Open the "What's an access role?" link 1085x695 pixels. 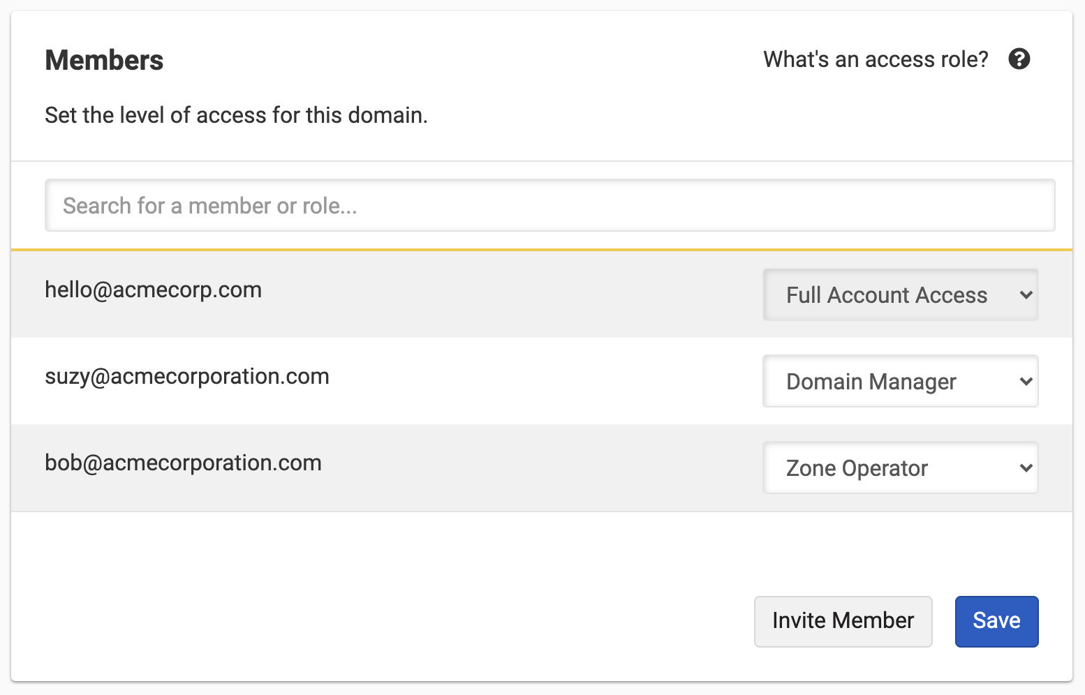tap(876, 59)
